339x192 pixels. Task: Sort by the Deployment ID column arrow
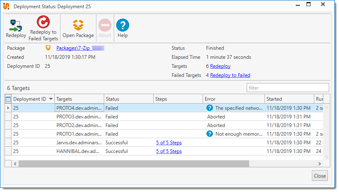coord(51,99)
